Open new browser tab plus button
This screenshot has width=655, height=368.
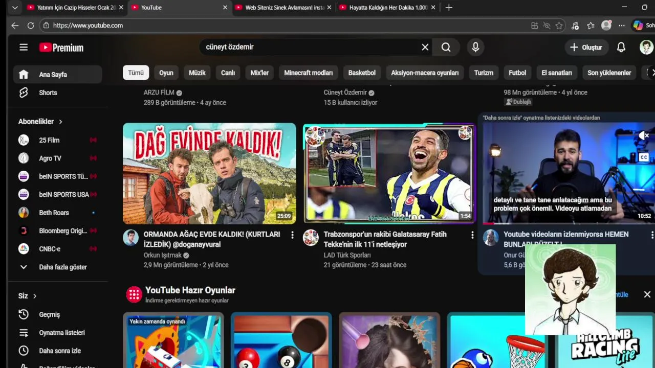pos(449,8)
